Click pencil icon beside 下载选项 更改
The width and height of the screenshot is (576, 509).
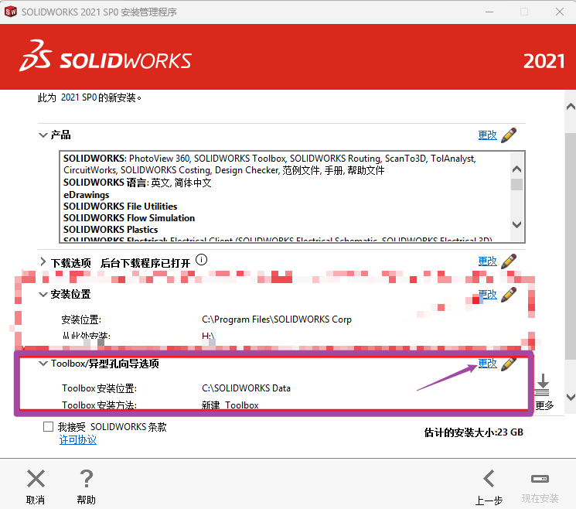coord(509,261)
